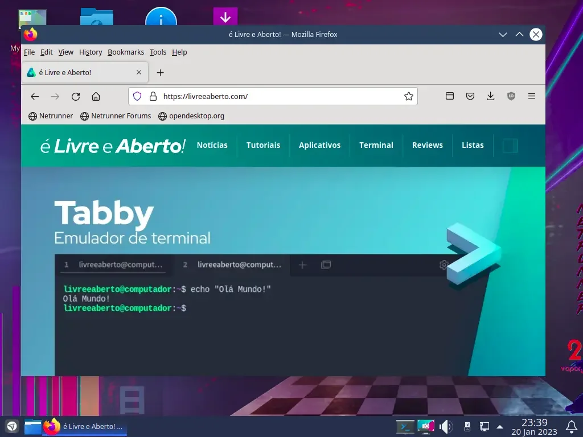Image resolution: width=583 pixels, height=437 pixels.
Task: Close the é Livre e Aberto! tab
Action: click(139, 72)
